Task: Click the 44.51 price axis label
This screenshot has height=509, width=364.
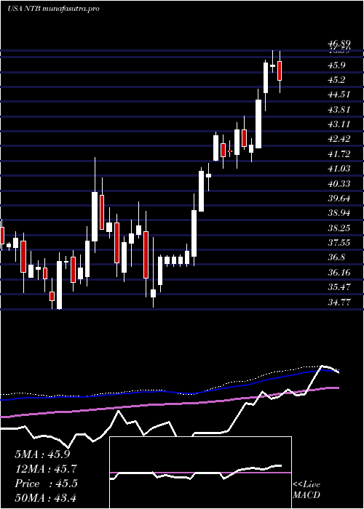Action: tap(339, 95)
